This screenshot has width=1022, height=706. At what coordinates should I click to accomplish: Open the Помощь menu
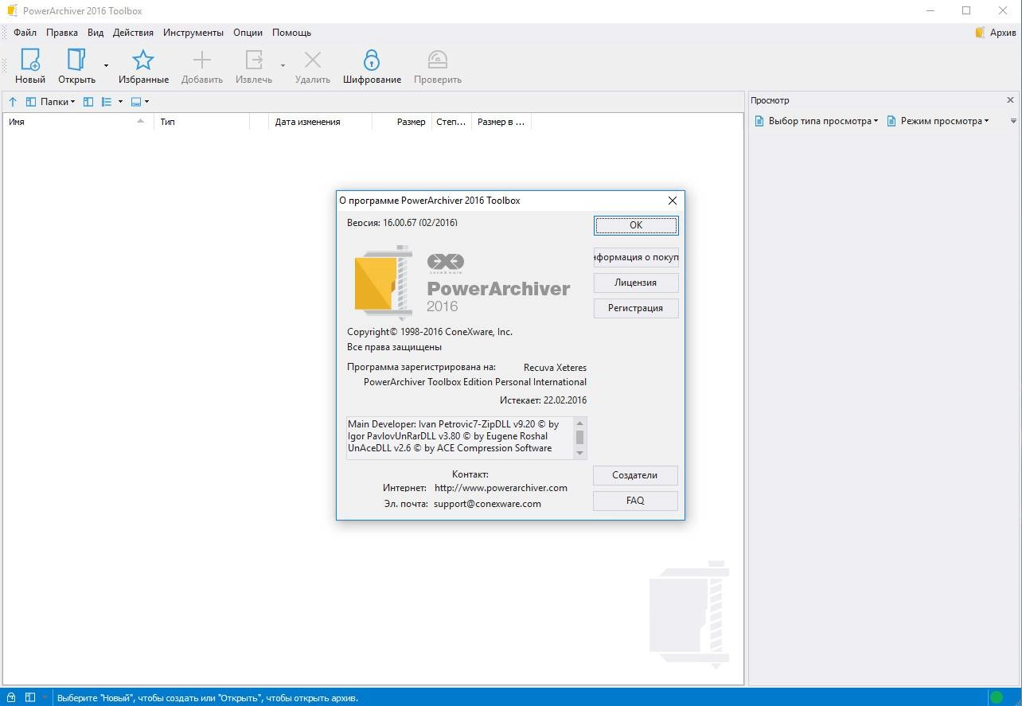(x=291, y=33)
